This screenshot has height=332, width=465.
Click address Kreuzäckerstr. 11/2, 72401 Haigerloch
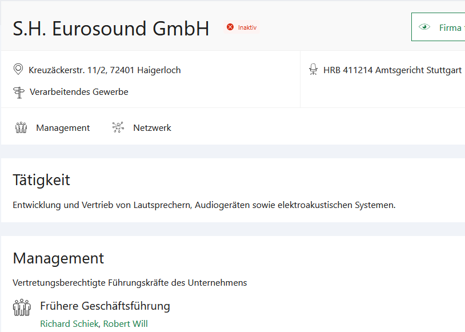point(105,70)
